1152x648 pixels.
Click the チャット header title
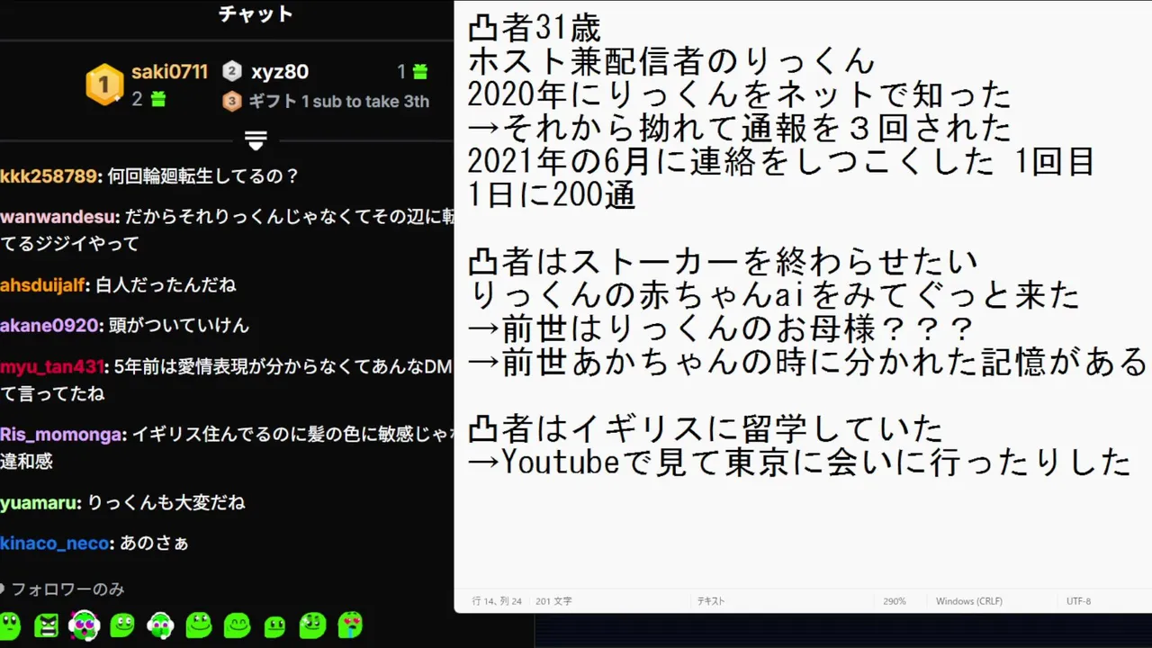click(256, 14)
